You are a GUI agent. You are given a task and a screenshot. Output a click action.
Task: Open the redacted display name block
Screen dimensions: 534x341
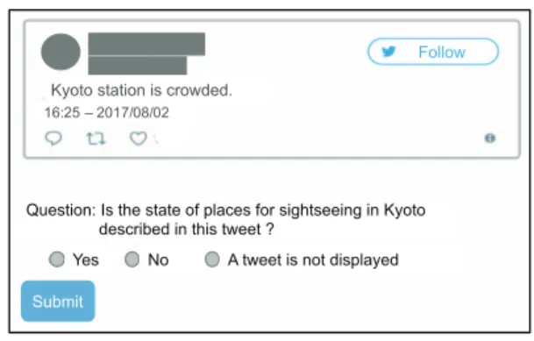pos(146,44)
